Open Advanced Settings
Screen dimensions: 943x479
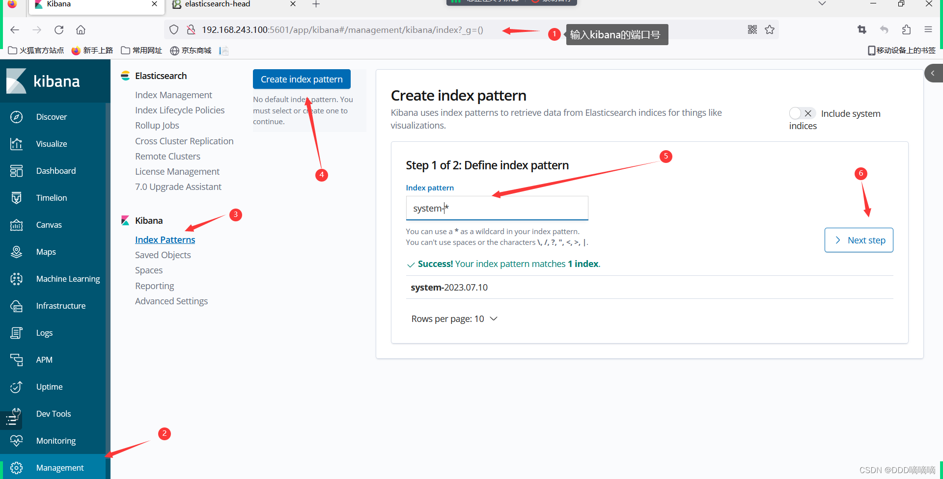tap(171, 301)
